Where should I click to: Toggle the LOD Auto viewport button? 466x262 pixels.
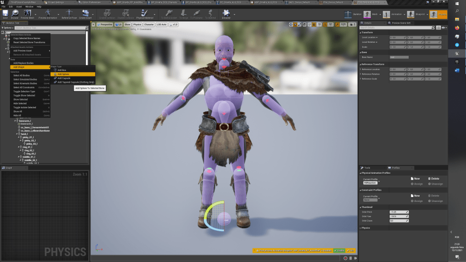tap(161, 24)
